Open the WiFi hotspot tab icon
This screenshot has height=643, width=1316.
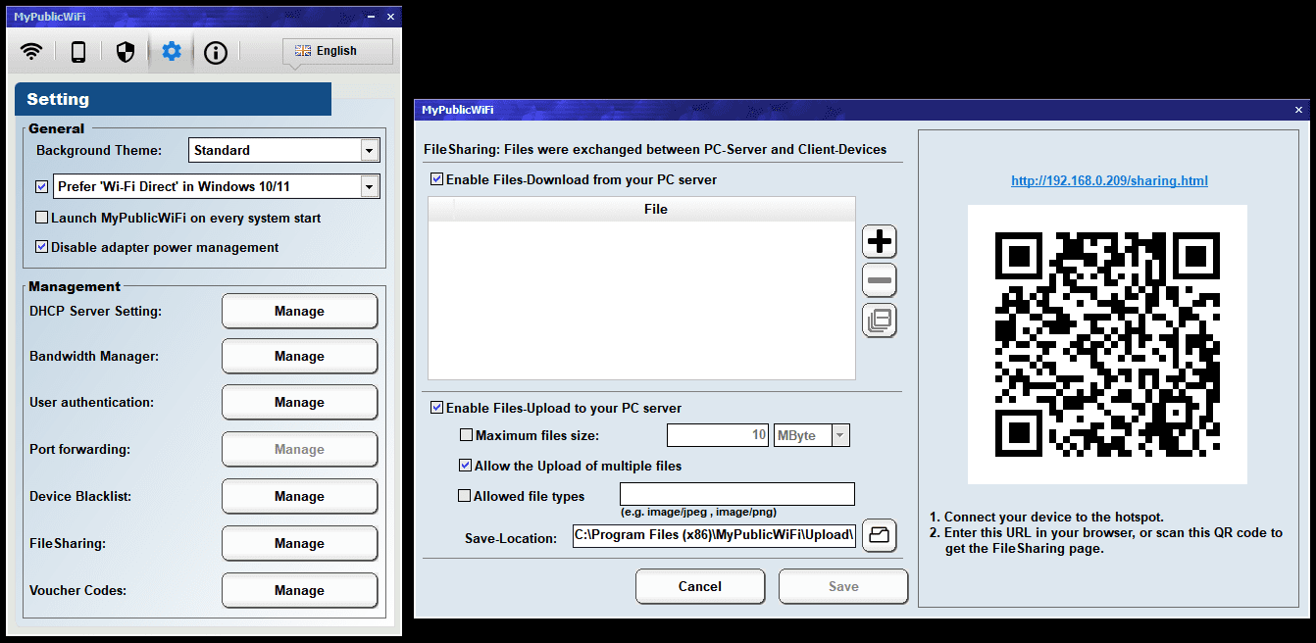pos(32,52)
